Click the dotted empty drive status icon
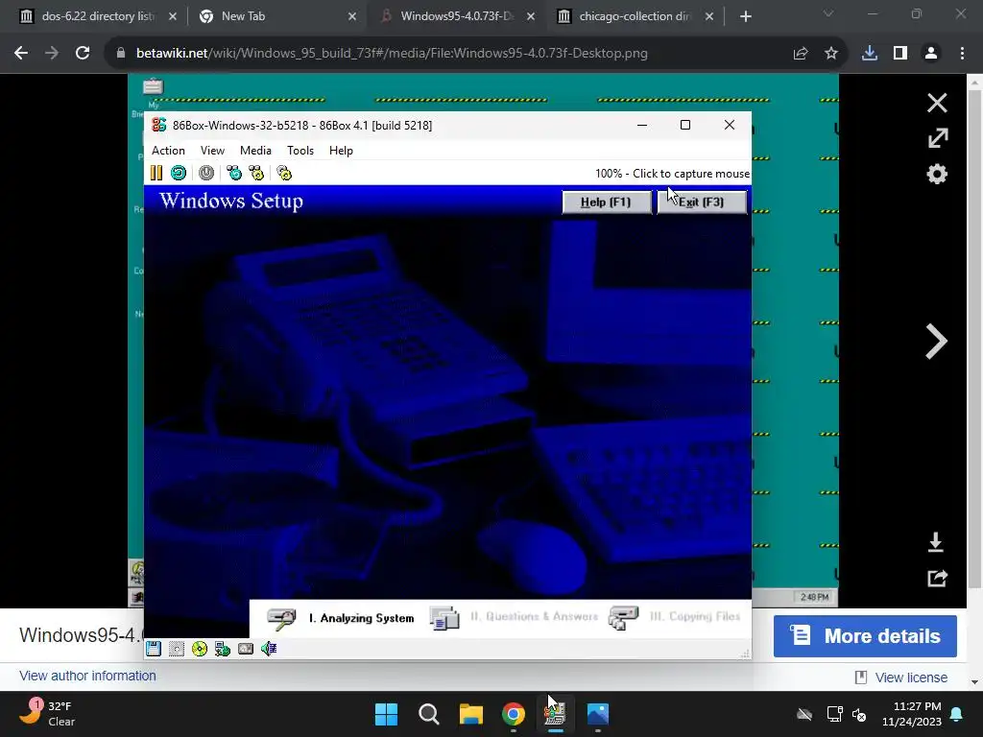983x737 pixels. [177, 649]
